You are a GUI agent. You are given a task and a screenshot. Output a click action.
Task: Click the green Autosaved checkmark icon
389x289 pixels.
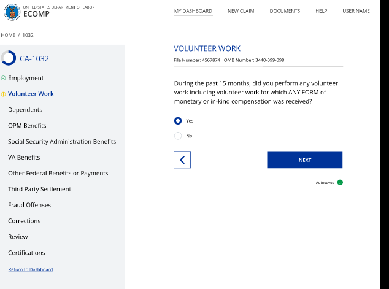pyautogui.click(x=340, y=182)
